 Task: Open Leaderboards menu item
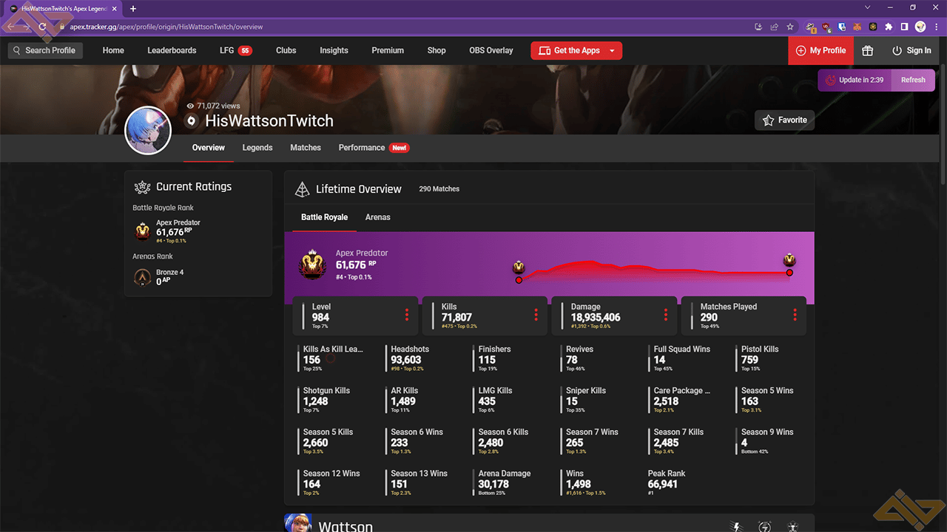(x=172, y=50)
